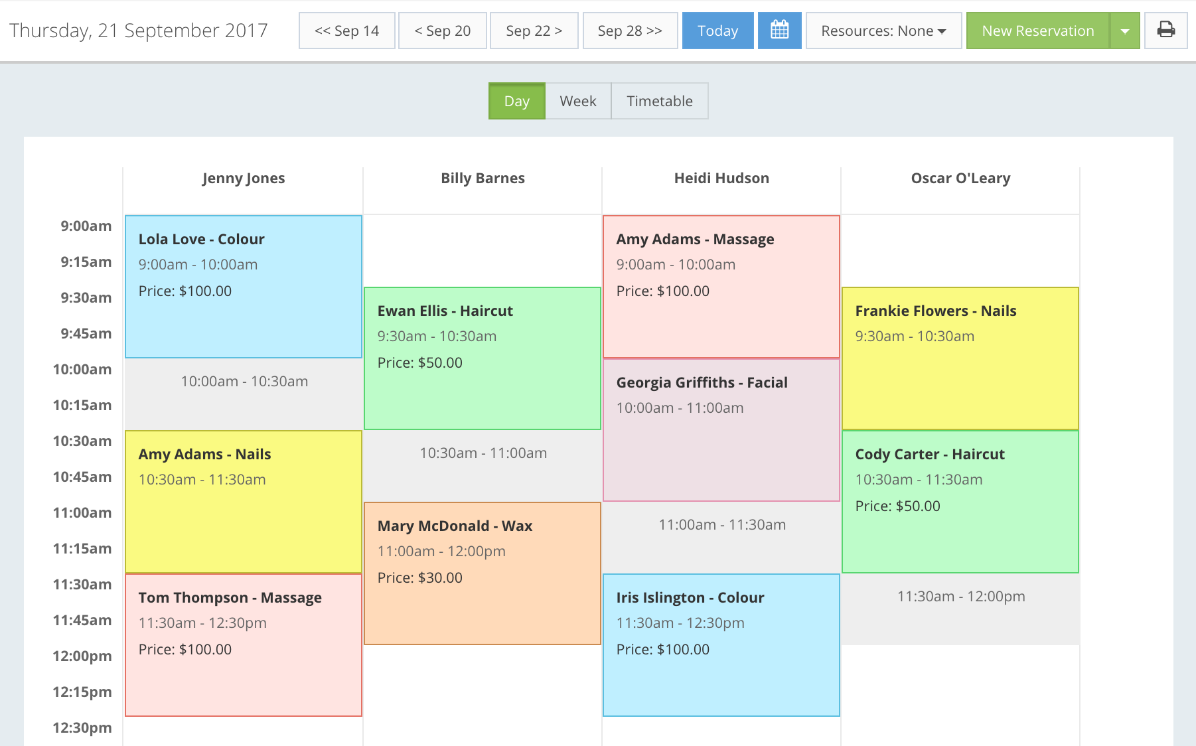Go to previous day Sep 20

tap(443, 31)
